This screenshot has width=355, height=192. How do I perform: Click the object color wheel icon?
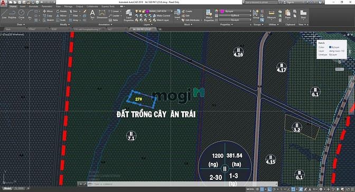tap(217, 11)
